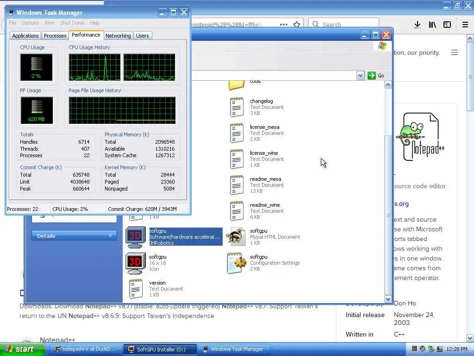The height and width of the screenshot is (356, 474).
Task: Click the green Go arrow button
Action: click(x=372, y=76)
